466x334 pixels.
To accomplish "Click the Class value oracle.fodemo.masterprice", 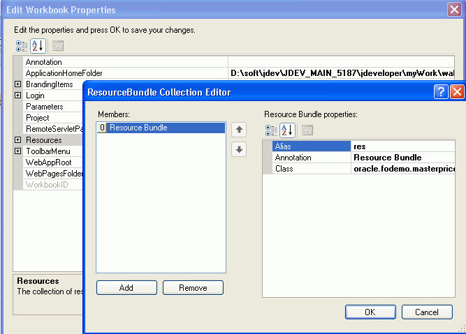I will click(x=403, y=169).
